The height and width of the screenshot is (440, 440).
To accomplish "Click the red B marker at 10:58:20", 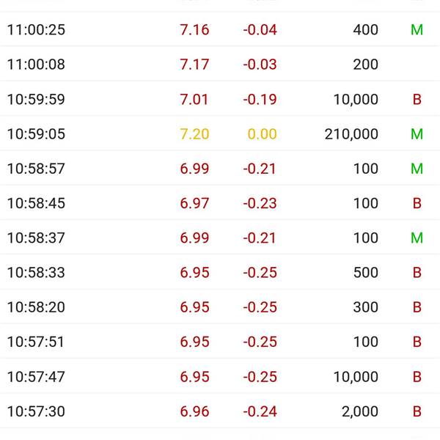I will (x=417, y=307).
